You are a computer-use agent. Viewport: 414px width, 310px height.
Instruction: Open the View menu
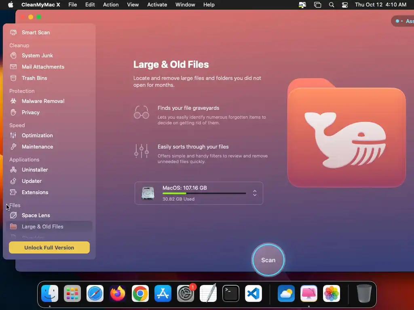click(133, 5)
